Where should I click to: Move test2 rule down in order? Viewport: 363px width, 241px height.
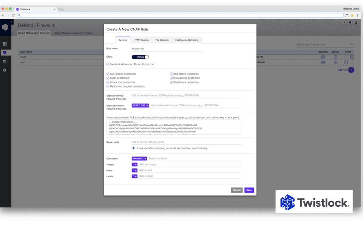(352, 57)
